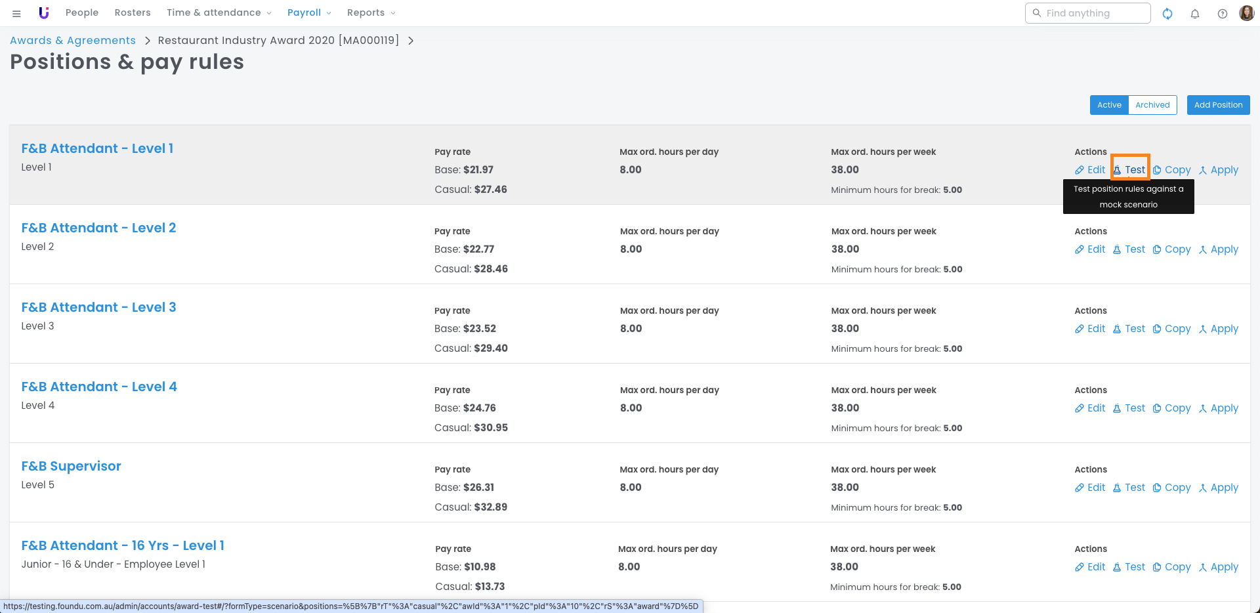The width and height of the screenshot is (1260, 613).
Task: Show Active positions list
Action: [1109, 105]
